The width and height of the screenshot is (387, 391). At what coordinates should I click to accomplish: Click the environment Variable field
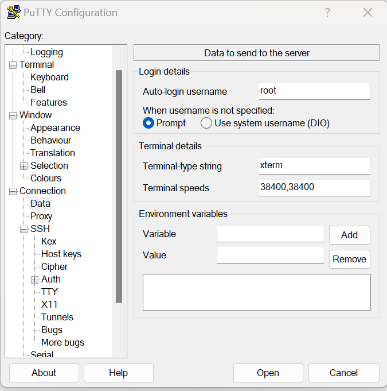pos(270,234)
